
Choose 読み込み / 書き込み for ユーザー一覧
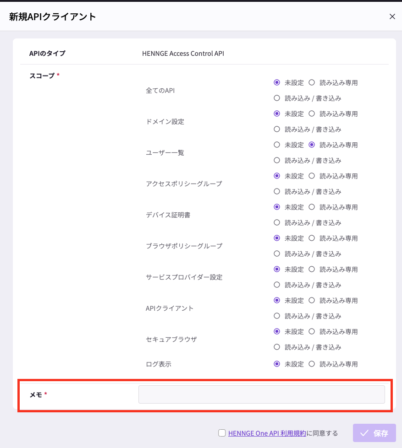276,160
